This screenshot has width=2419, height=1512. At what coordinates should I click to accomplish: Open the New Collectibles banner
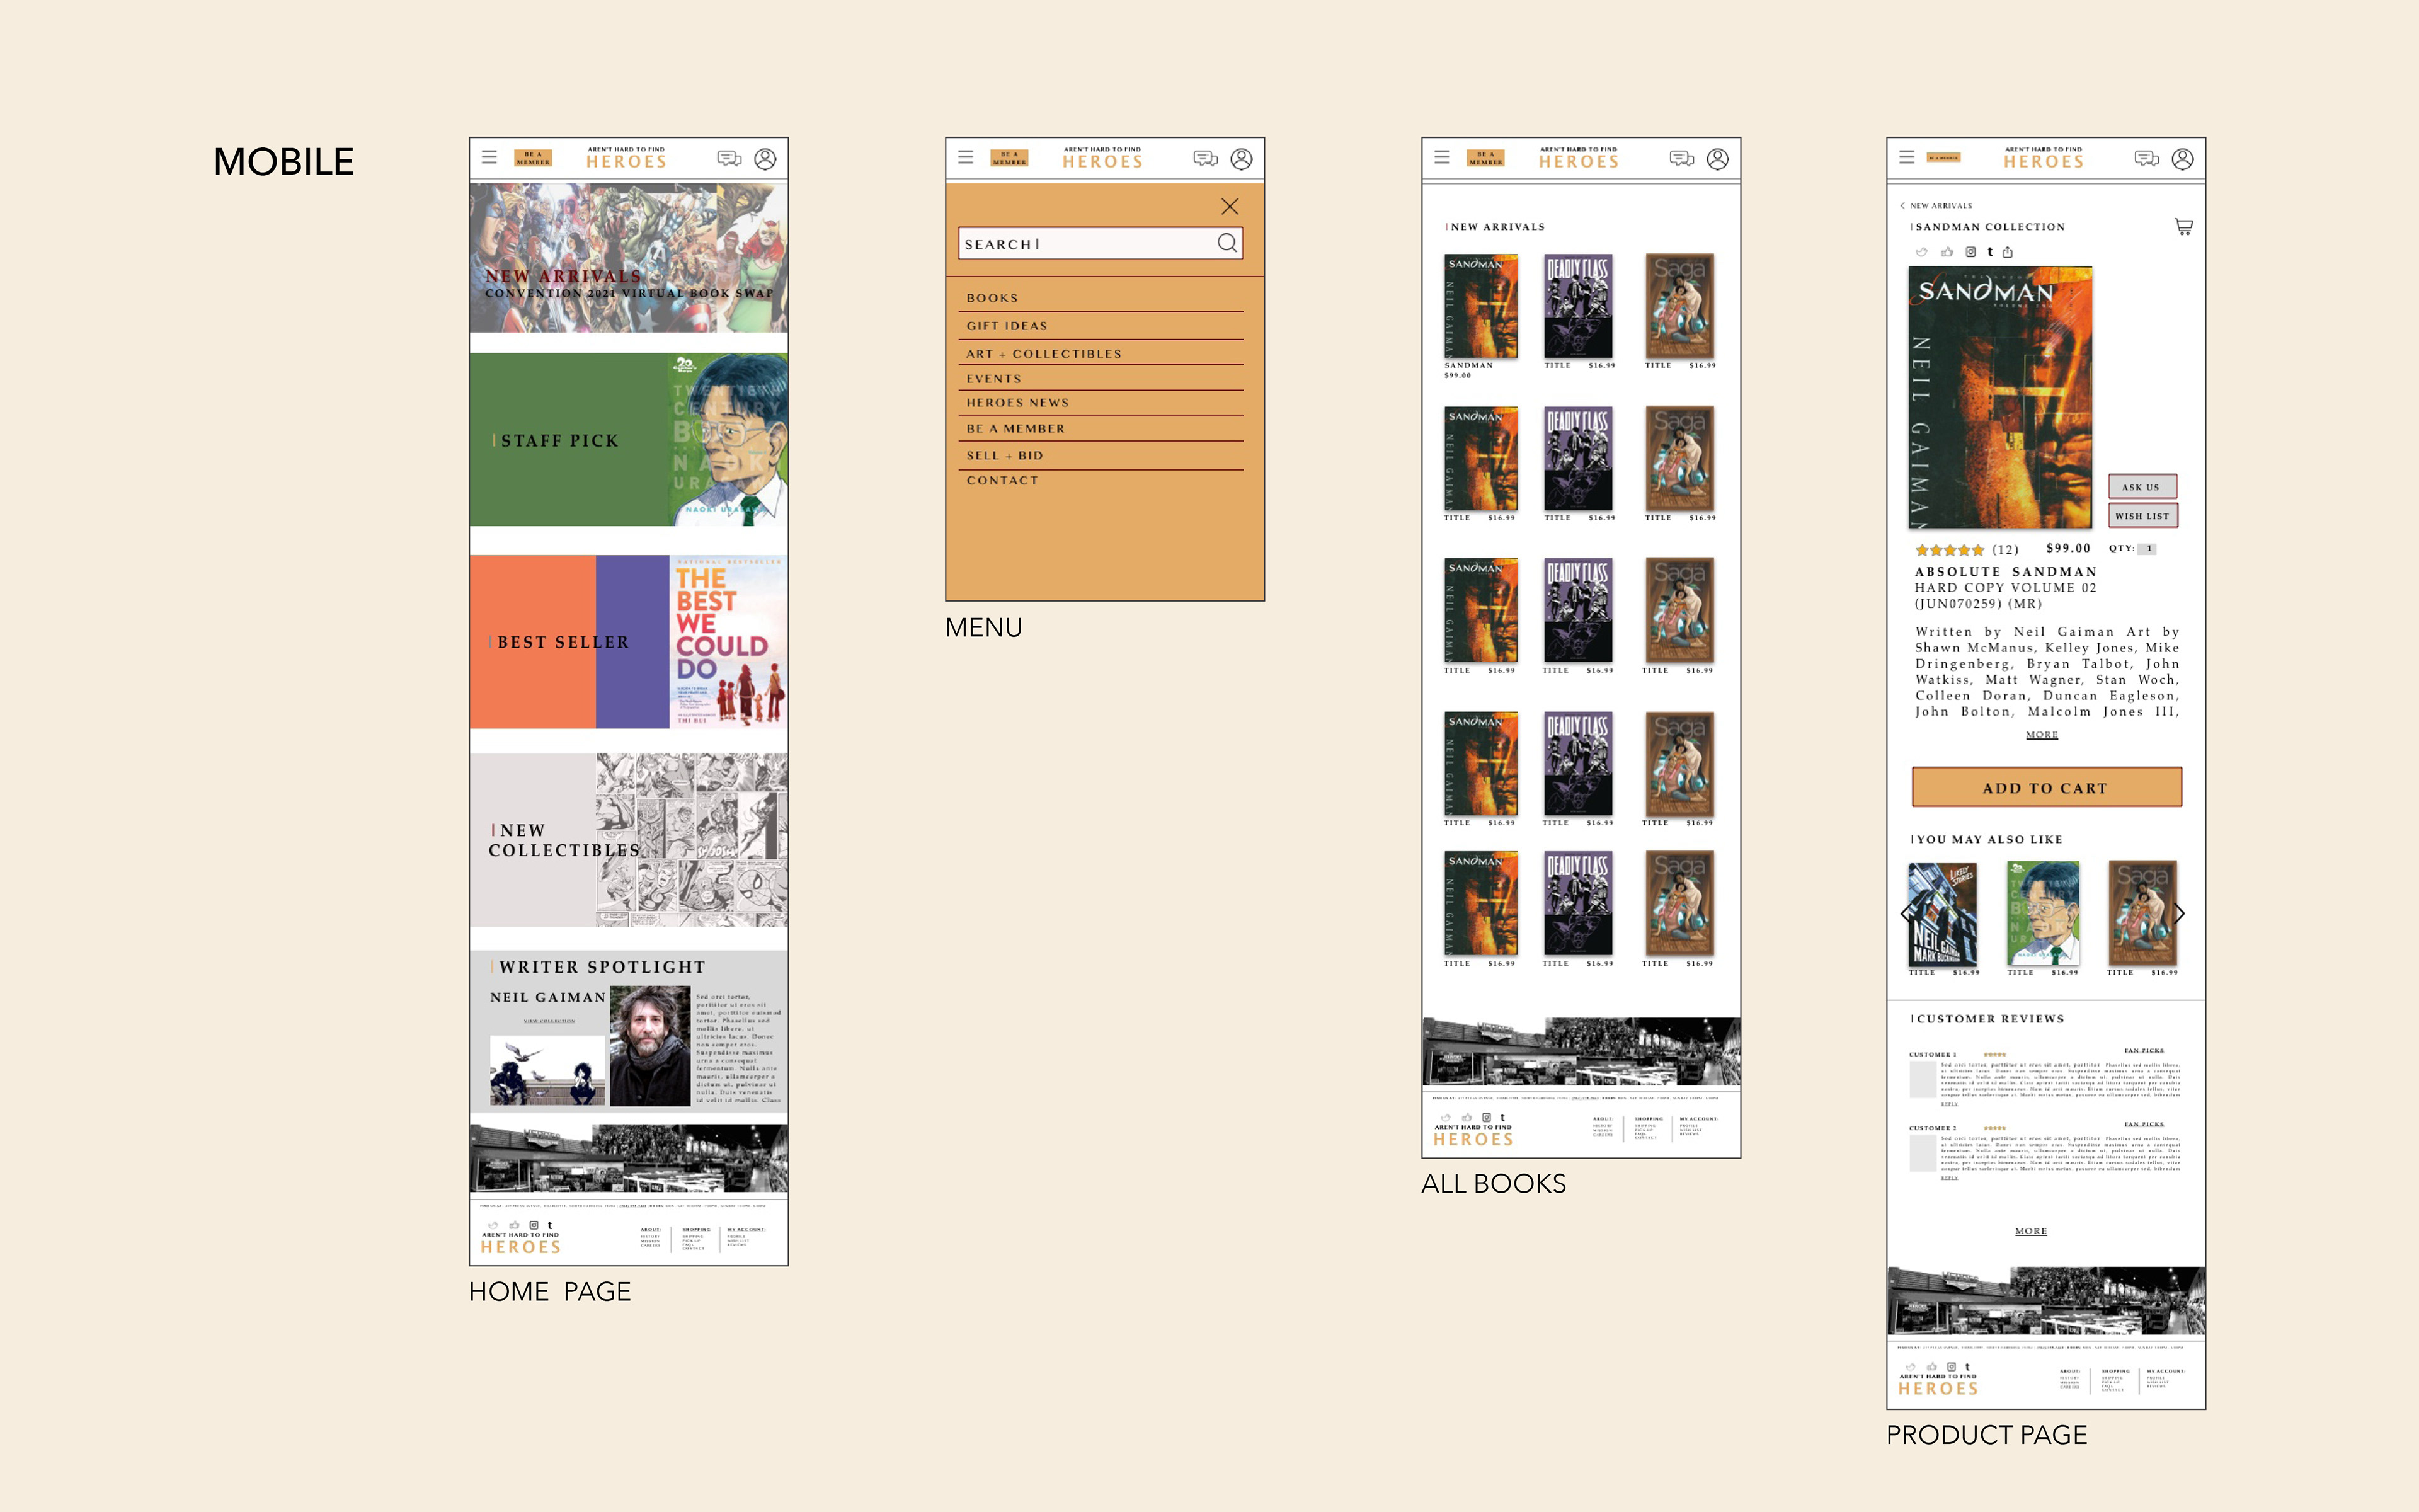pos(629,840)
